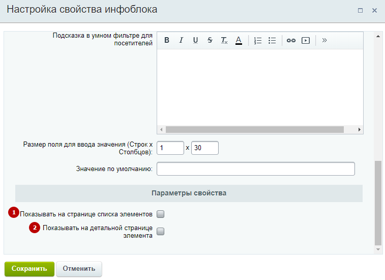Click the insert video icon
Viewport: 385px width, 280px height.
coord(305,40)
